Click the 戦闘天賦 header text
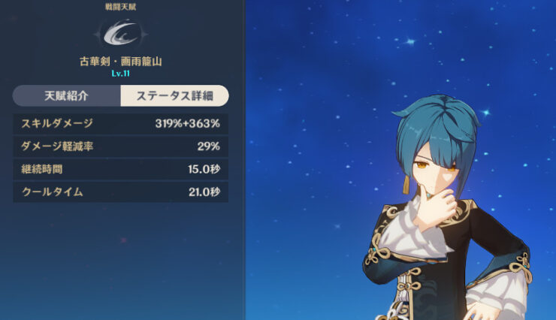 pyautogui.click(x=120, y=7)
